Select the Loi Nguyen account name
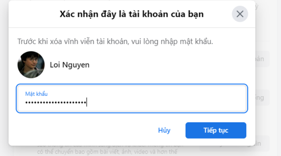 click(x=69, y=65)
